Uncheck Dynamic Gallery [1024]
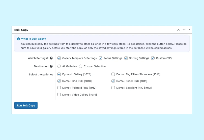Screen dimensions: 204x140 (x=59, y=74)
